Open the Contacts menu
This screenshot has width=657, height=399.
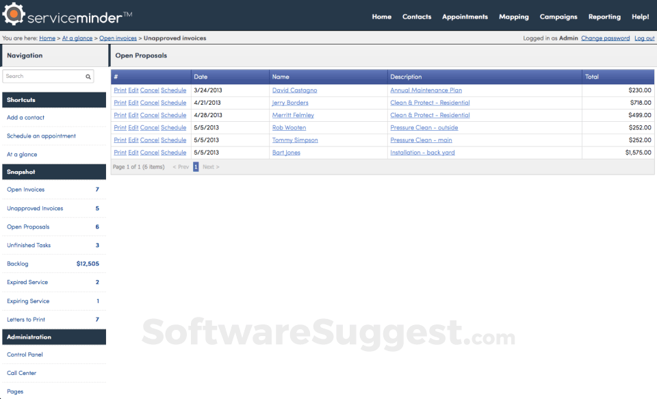click(x=417, y=16)
